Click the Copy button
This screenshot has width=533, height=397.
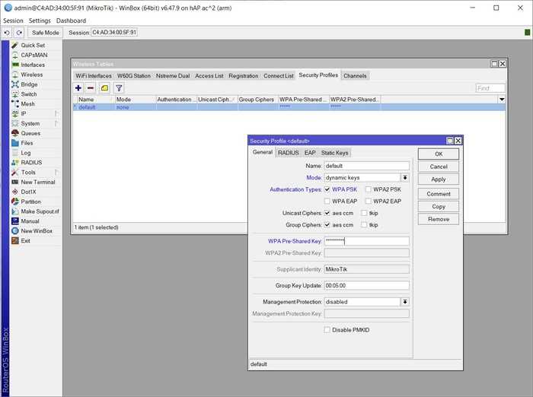(439, 206)
